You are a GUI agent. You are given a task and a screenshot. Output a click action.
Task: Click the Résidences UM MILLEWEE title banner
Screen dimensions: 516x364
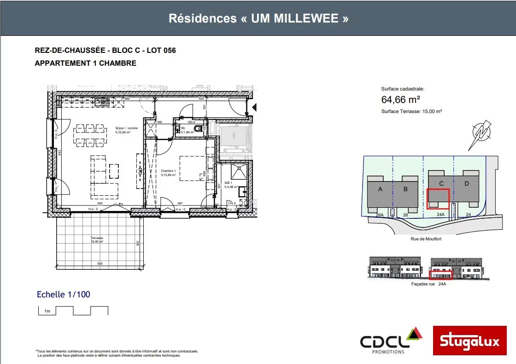tap(258, 18)
